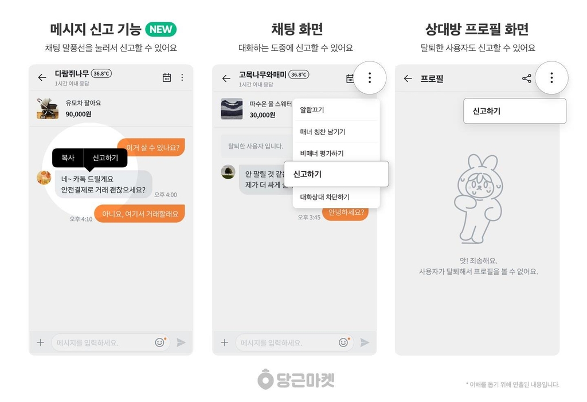Open the 유모차 팔아요 stroller thumbnail

48,108
